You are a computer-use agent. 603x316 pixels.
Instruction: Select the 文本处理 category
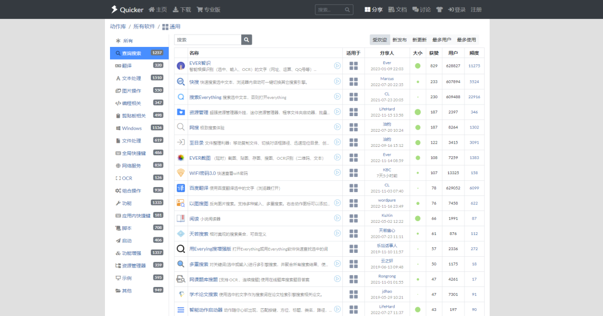point(139,78)
